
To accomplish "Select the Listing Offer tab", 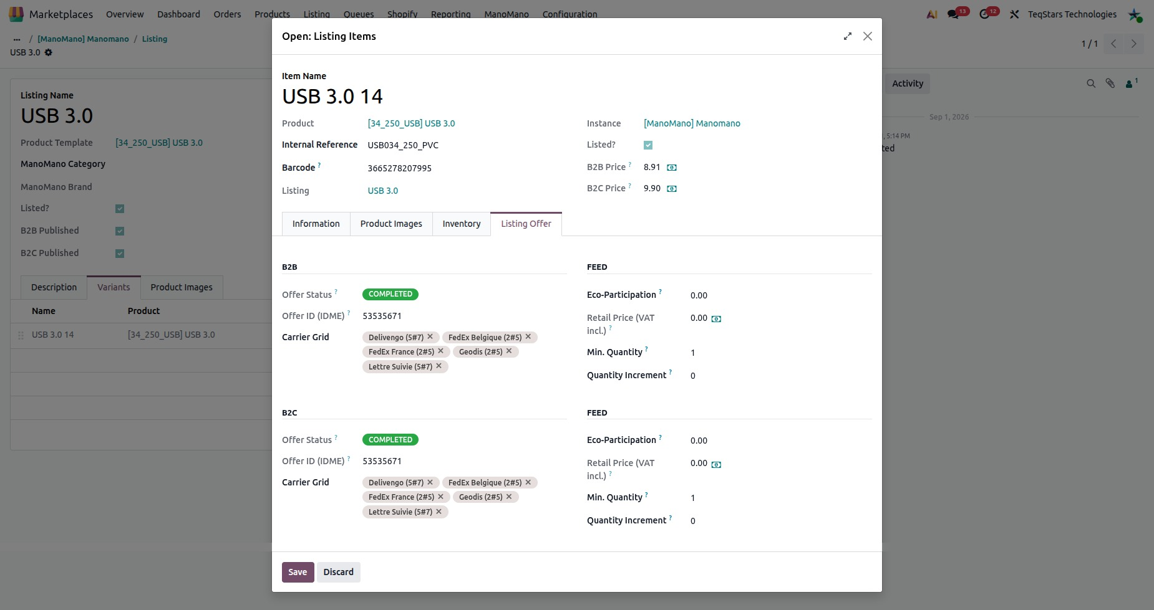I will tap(526, 224).
